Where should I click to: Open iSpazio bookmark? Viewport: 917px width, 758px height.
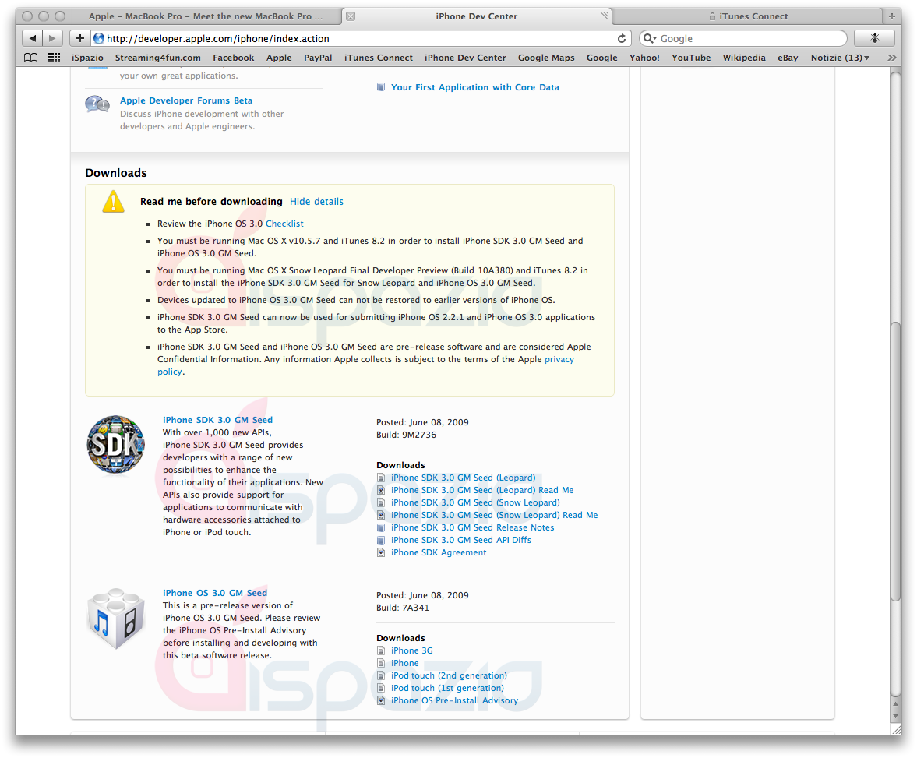[88, 58]
